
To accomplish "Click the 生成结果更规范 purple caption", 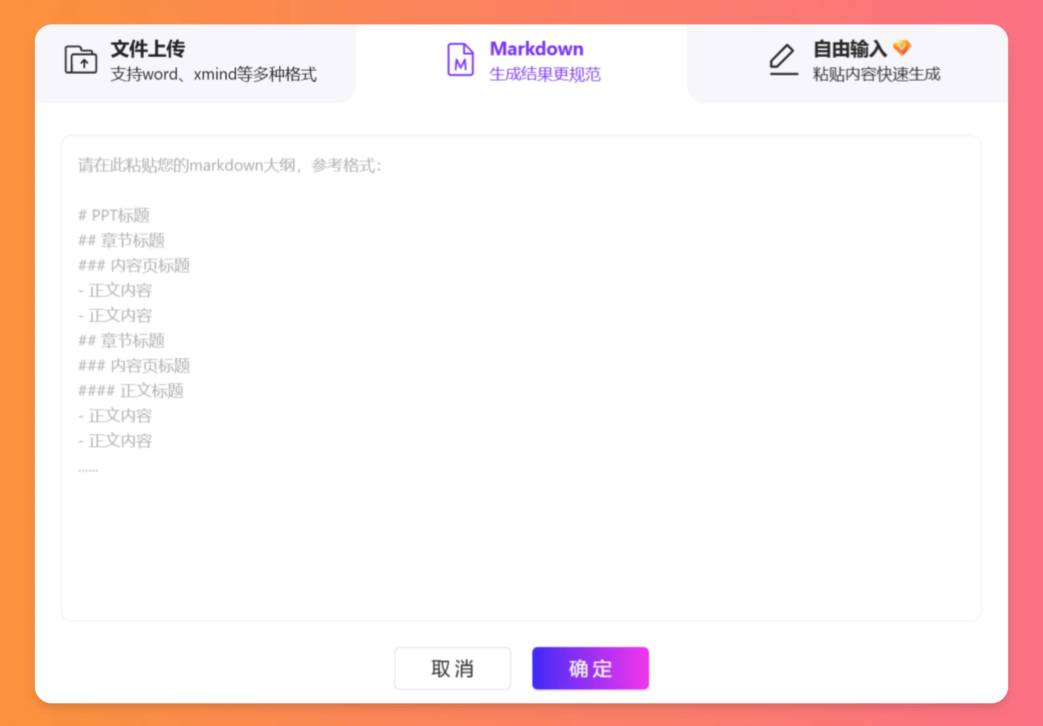I will [546, 73].
